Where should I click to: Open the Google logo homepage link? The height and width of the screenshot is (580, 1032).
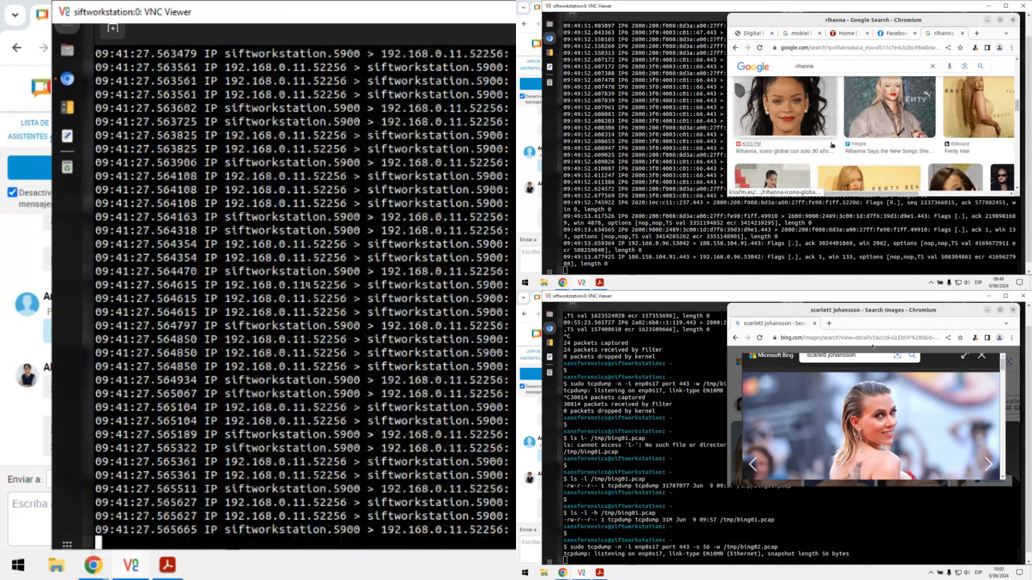pyautogui.click(x=753, y=66)
